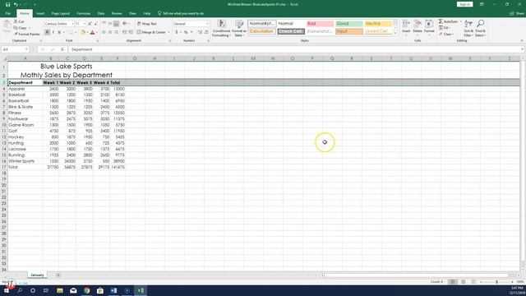Open Conditional Formatting menu
Viewport: 526px width, 296px height.
[x=221, y=29]
